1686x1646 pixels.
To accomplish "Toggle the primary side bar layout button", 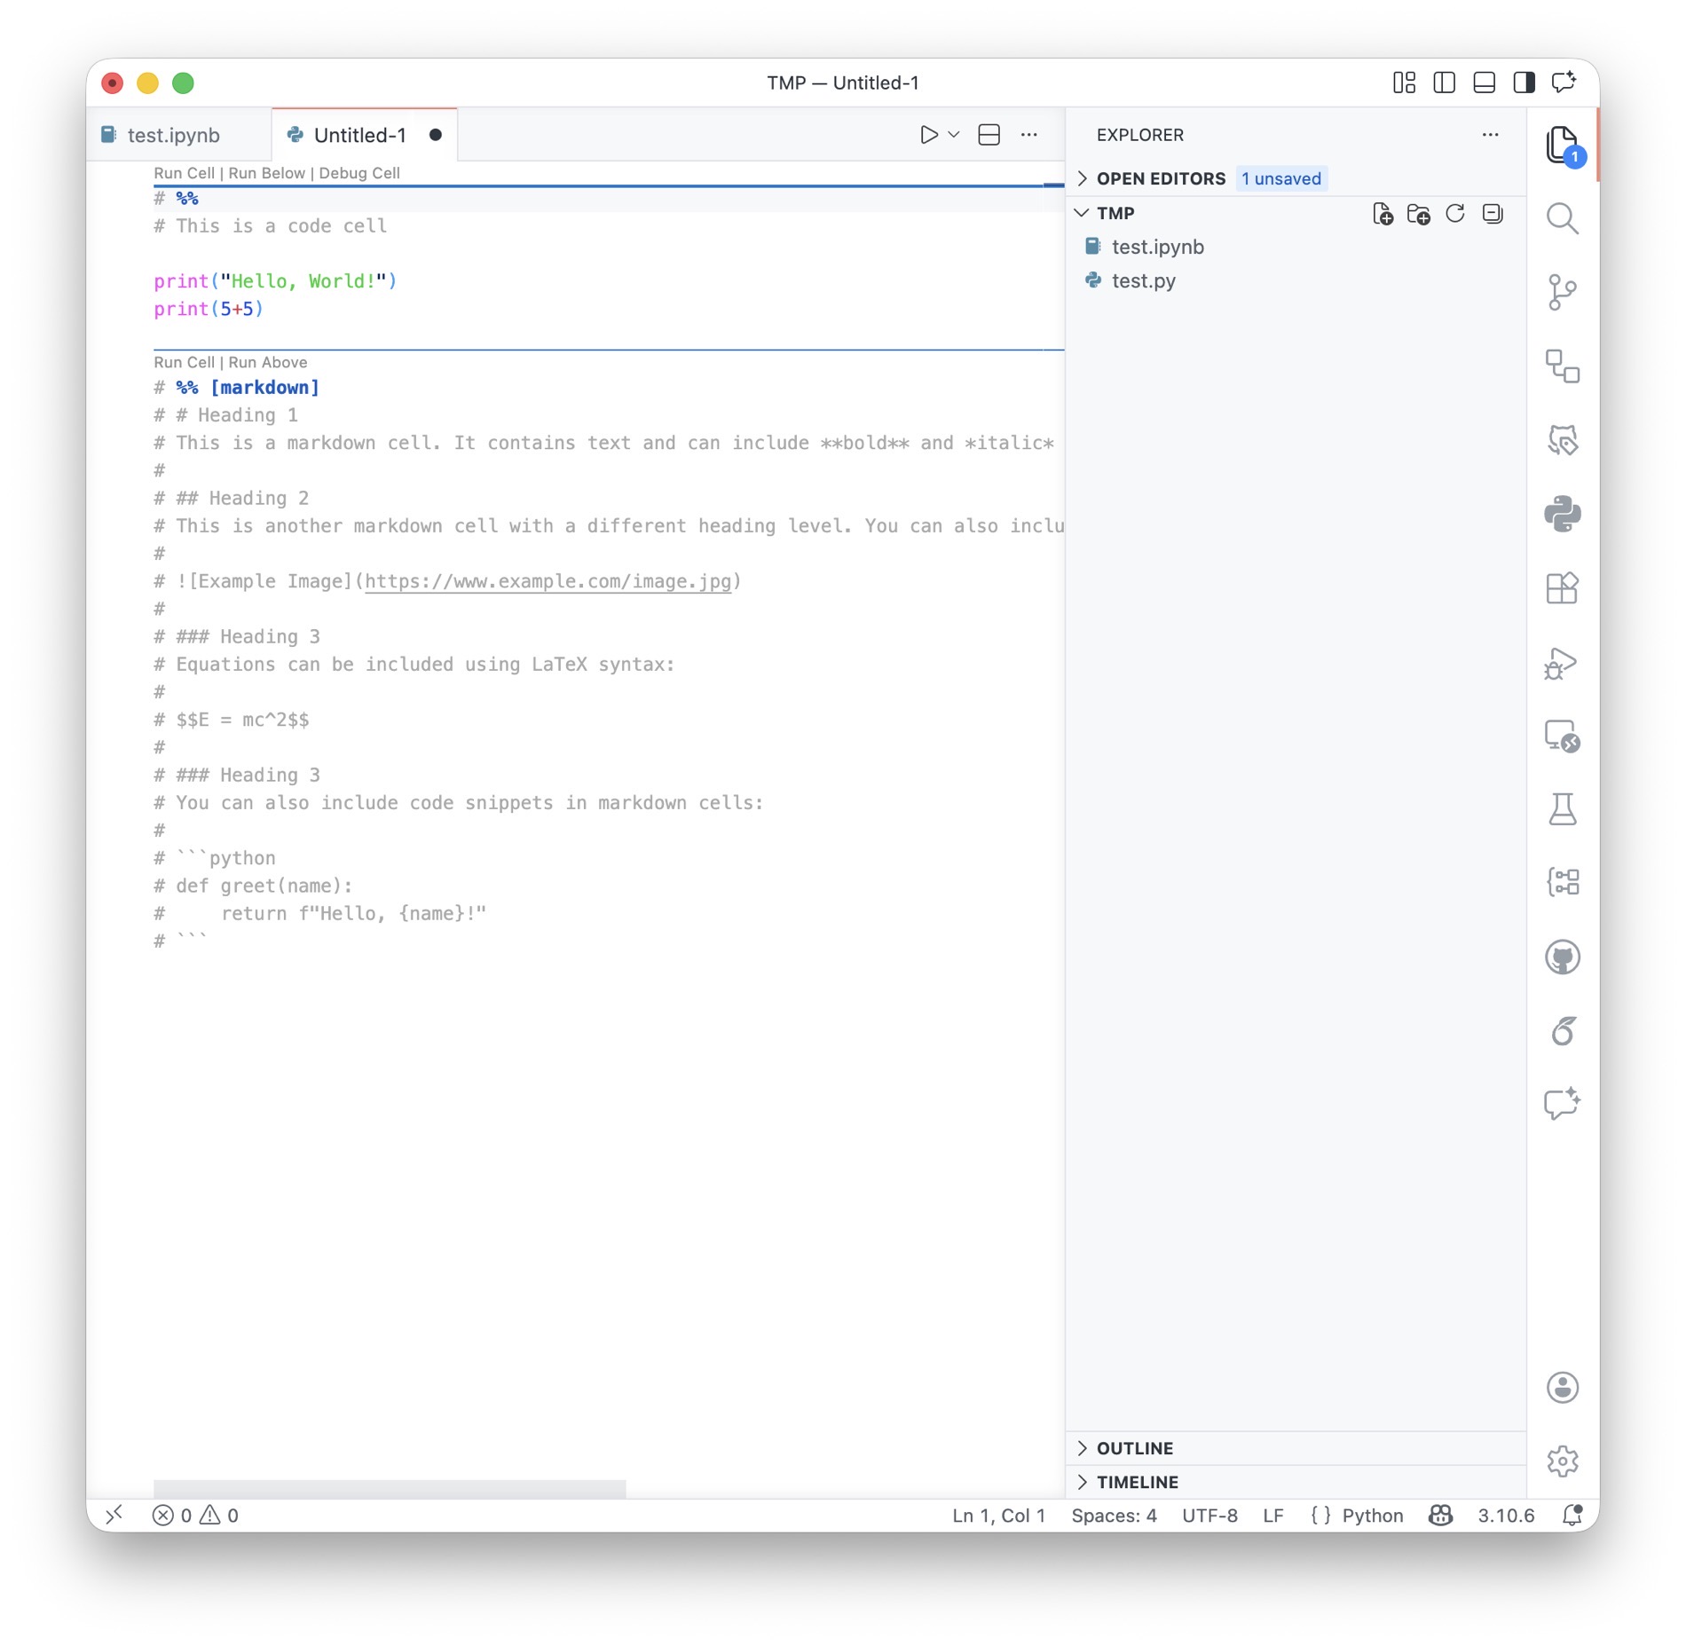I will click(x=1444, y=83).
